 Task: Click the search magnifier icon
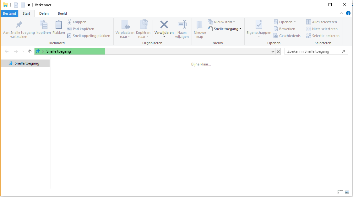pos(343,51)
